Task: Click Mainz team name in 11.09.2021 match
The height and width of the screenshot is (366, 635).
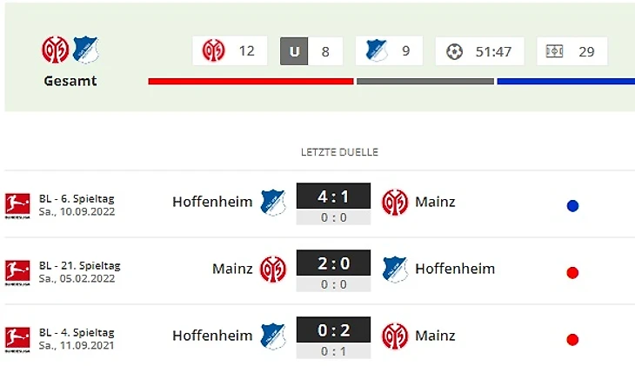Action: [434, 336]
